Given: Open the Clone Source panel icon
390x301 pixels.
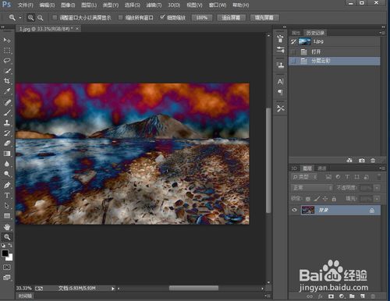Looking at the screenshot, I should 280,65.
